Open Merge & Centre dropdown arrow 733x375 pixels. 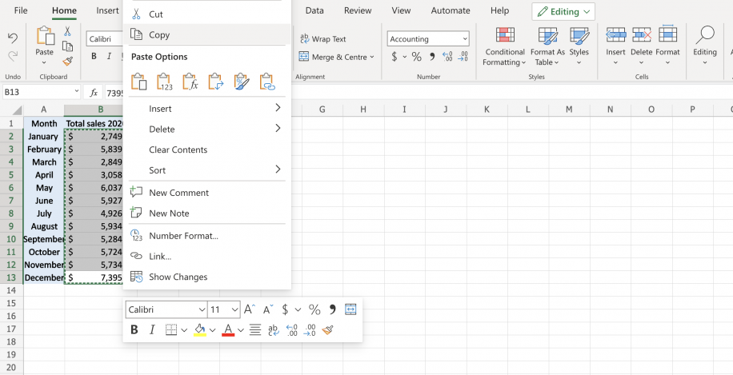tap(372, 57)
